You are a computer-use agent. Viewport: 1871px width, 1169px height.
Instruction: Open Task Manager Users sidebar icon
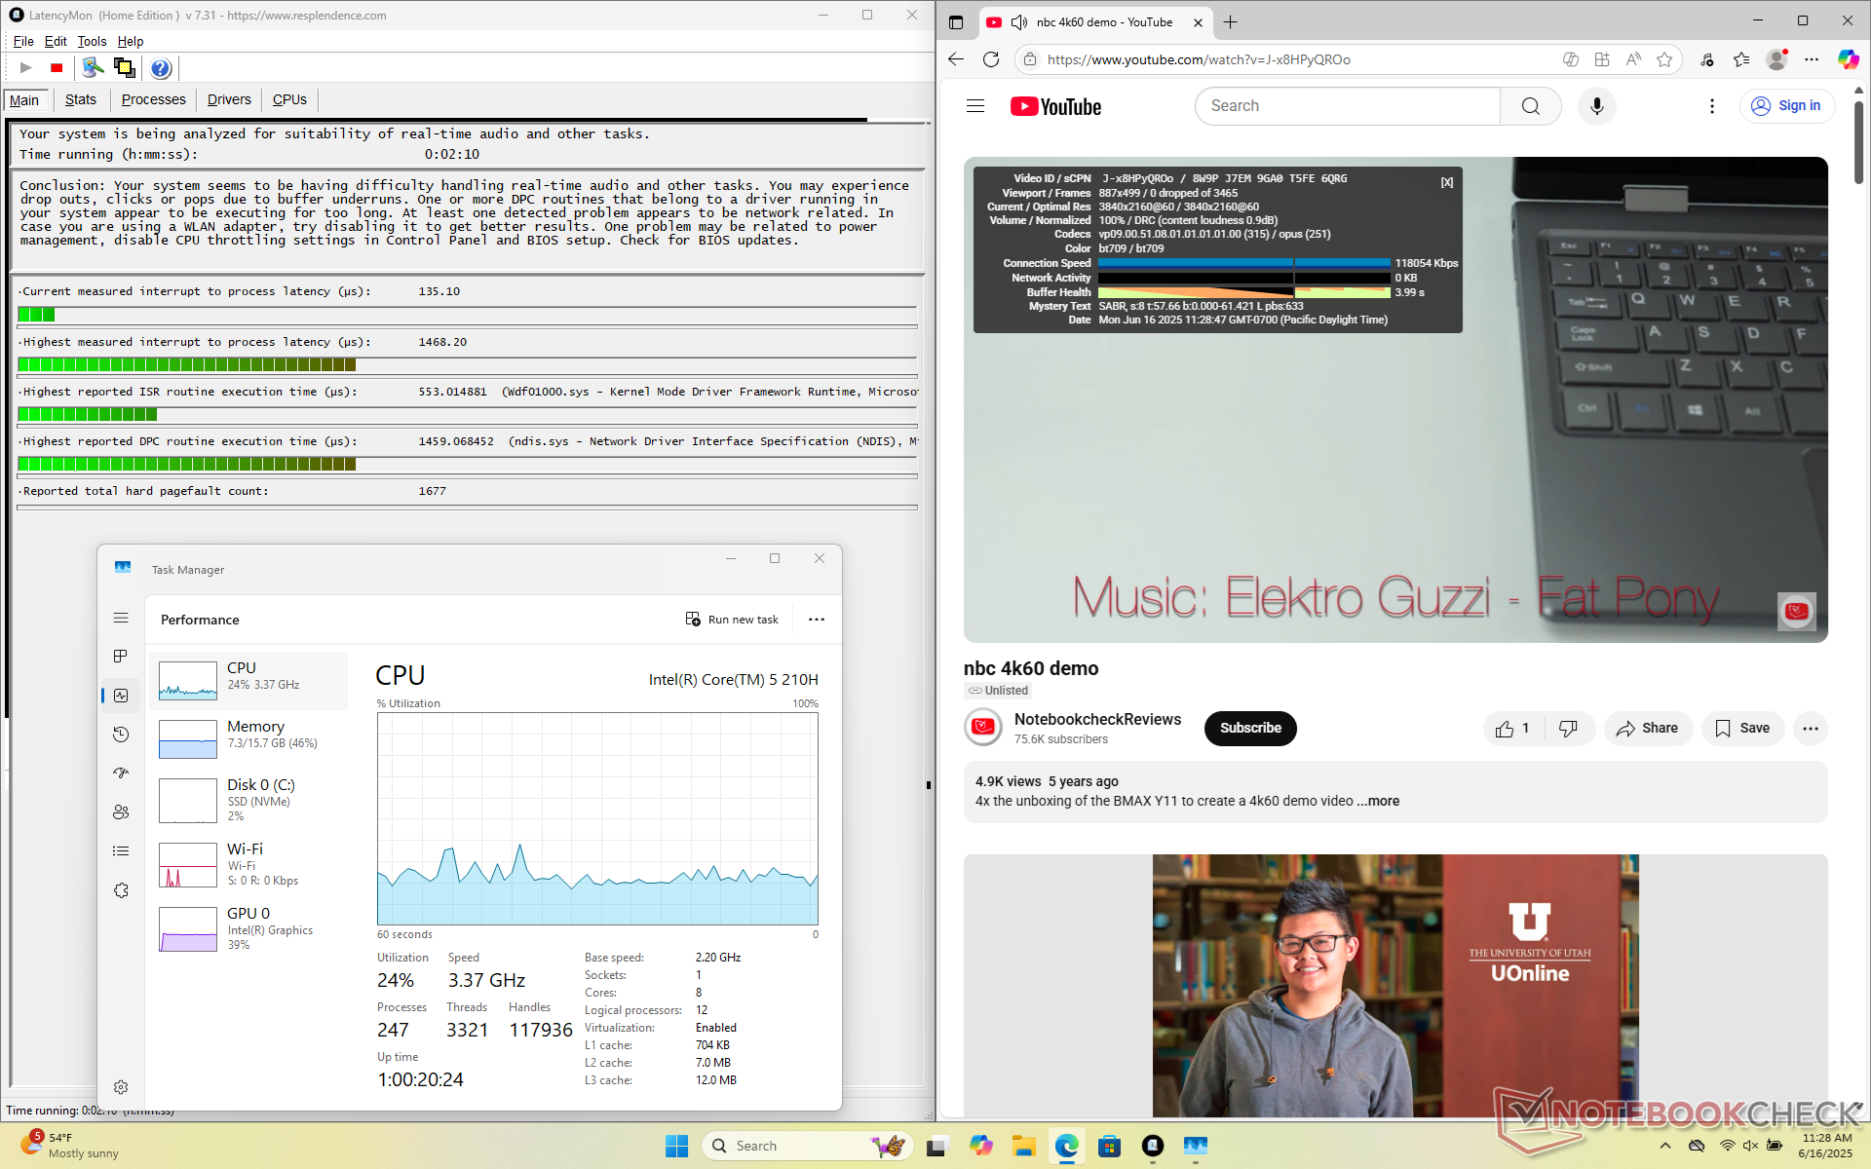121,812
